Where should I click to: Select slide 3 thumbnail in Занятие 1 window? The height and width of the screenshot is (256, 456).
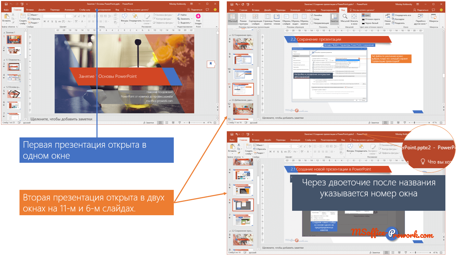pos(14,66)
